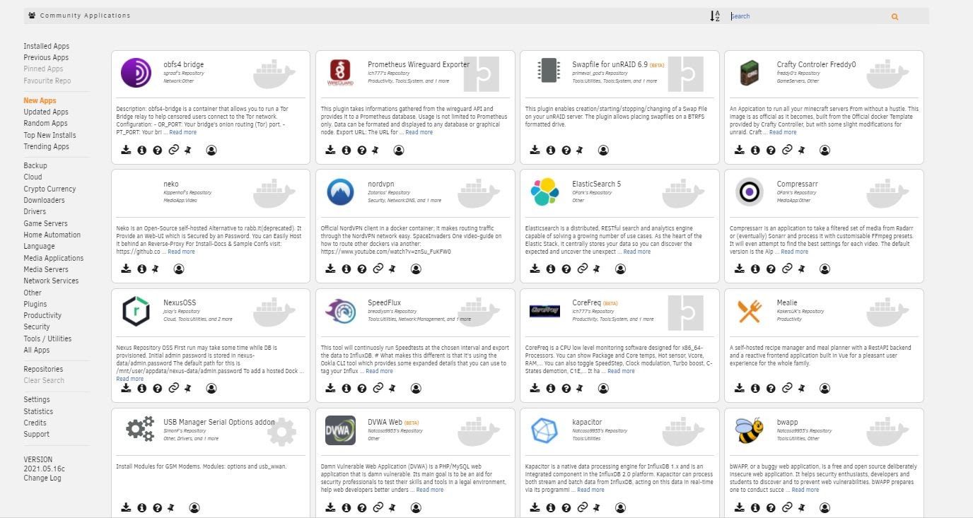Show info for Crafty Controler Freddy0
This screenshot has height=518, width=973.
pos(755,151)
